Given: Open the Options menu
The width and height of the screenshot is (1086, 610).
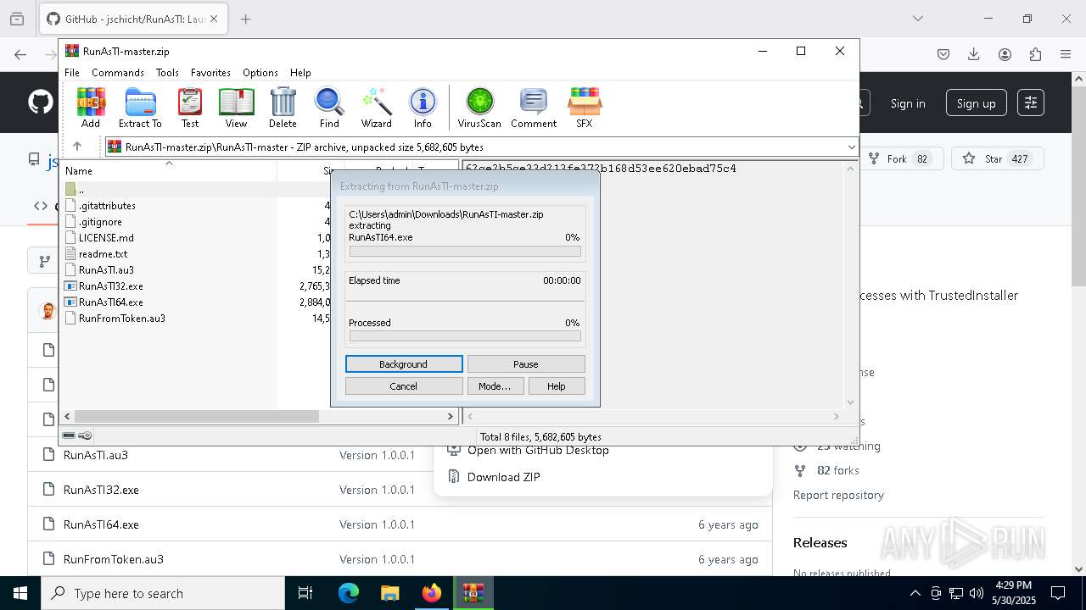Looking at the screenshot, I should pyautogui.click(x=260, y=73).
